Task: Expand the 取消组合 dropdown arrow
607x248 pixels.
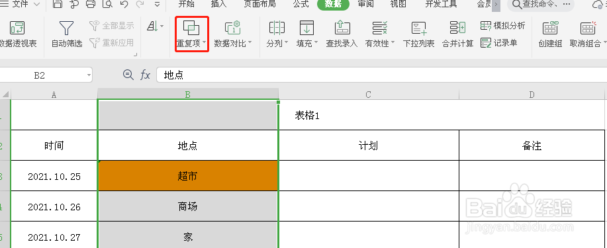Action: point(604,42)
